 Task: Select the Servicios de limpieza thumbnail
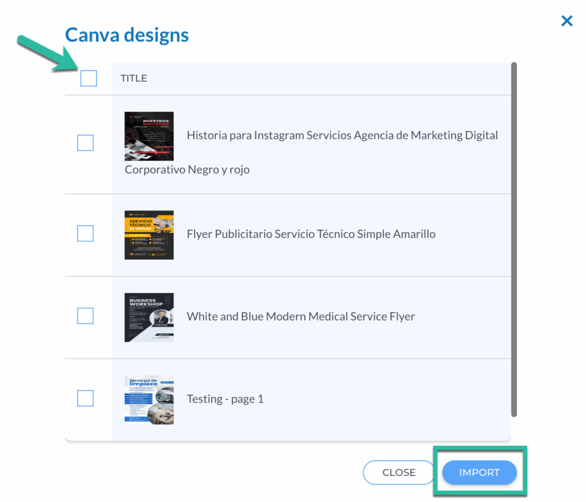(149, 400)
